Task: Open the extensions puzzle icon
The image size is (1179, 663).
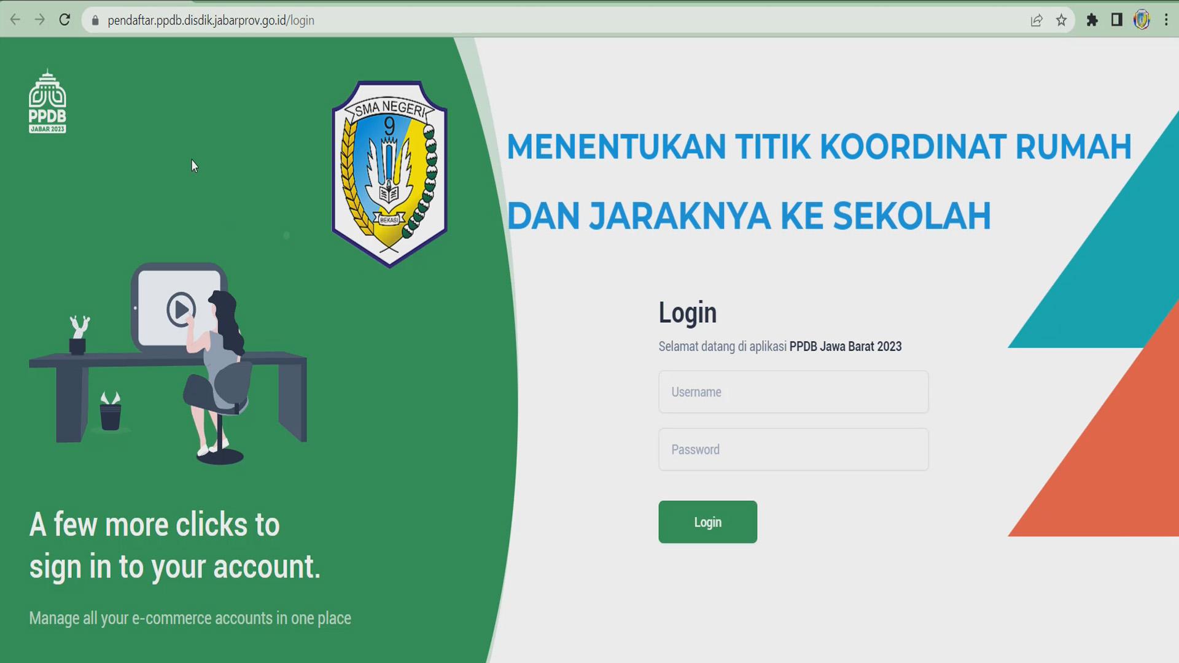Action: (1092, 20)
